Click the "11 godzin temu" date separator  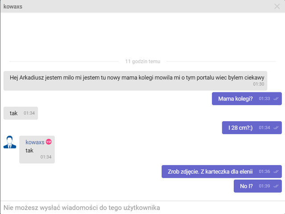coord(142,61)
